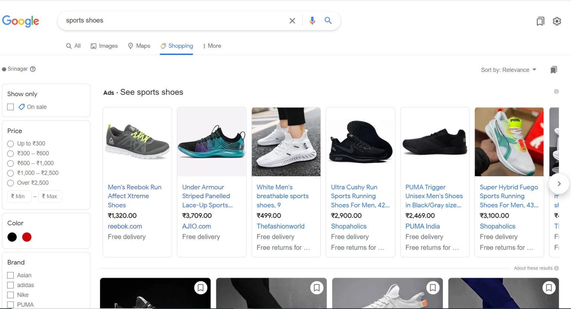This screenshot has height=309, width=571.
Task: Select Up to ₹300 price option
Action: pos(10,144)
